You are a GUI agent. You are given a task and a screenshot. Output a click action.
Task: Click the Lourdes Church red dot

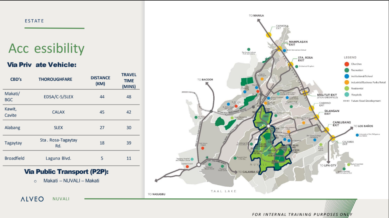coord(187,166)
